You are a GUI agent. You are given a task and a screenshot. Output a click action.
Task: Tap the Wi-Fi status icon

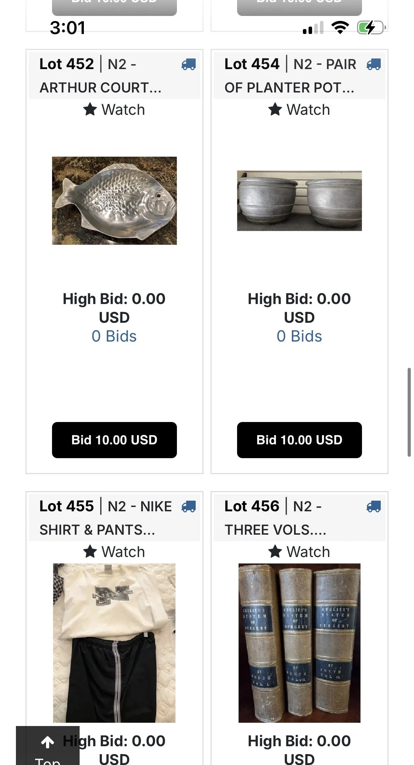click(340, 27)
